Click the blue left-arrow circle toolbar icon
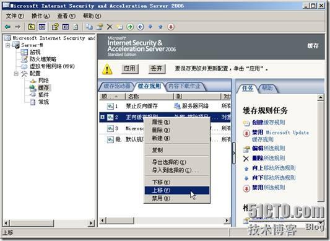The image size is (330, 241). coord(141,27)
